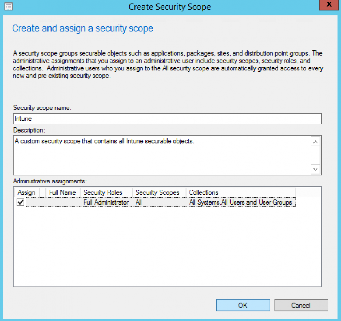Close the Create Security Scope dialog
Image resolution: width=341 pixels, height=321 pixels.
tap(328, 4)
